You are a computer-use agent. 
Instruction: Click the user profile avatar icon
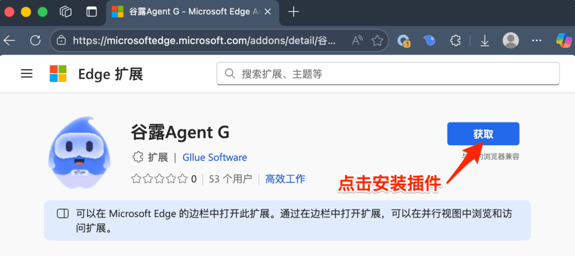(x=510, y=40)
